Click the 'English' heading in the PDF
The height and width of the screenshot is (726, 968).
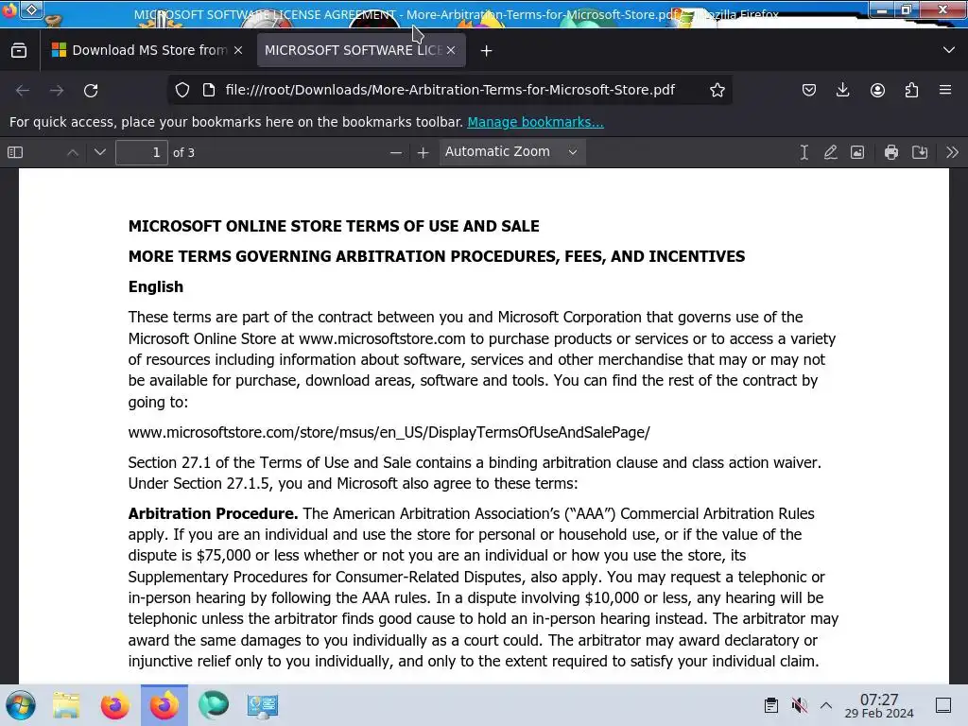point(156,286)
